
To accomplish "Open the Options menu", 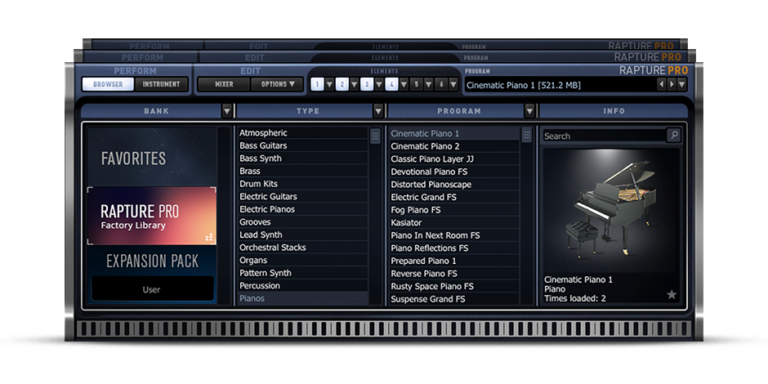I will (278, 84).
